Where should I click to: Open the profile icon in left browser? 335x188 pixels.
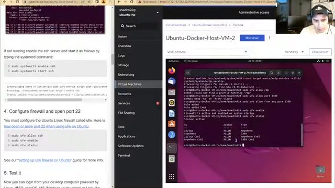pyautogui.click(x=104, y=2)
